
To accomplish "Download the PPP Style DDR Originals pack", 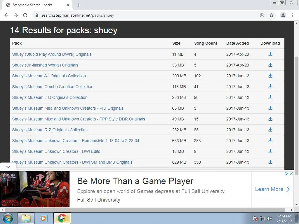I will click(x=270, y=119).
